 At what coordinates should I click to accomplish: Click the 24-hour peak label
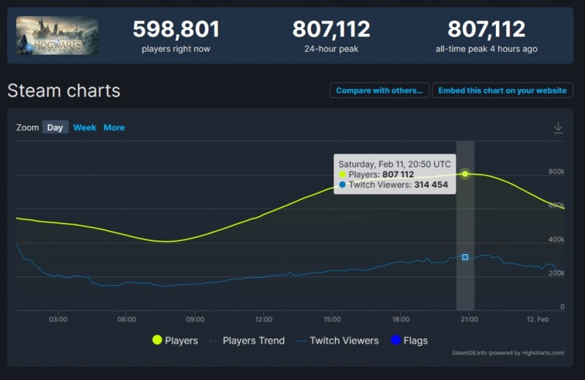331,49
